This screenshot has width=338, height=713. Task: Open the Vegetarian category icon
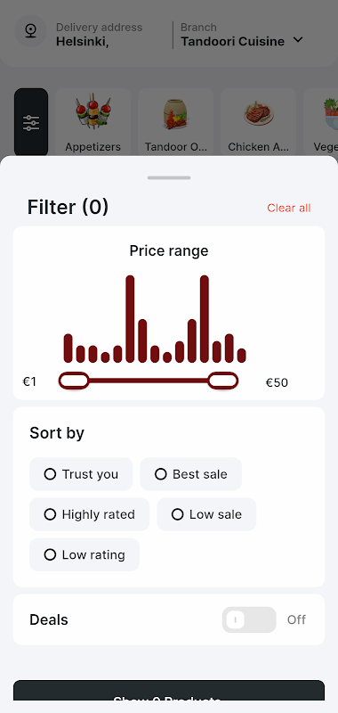(331, 114)
